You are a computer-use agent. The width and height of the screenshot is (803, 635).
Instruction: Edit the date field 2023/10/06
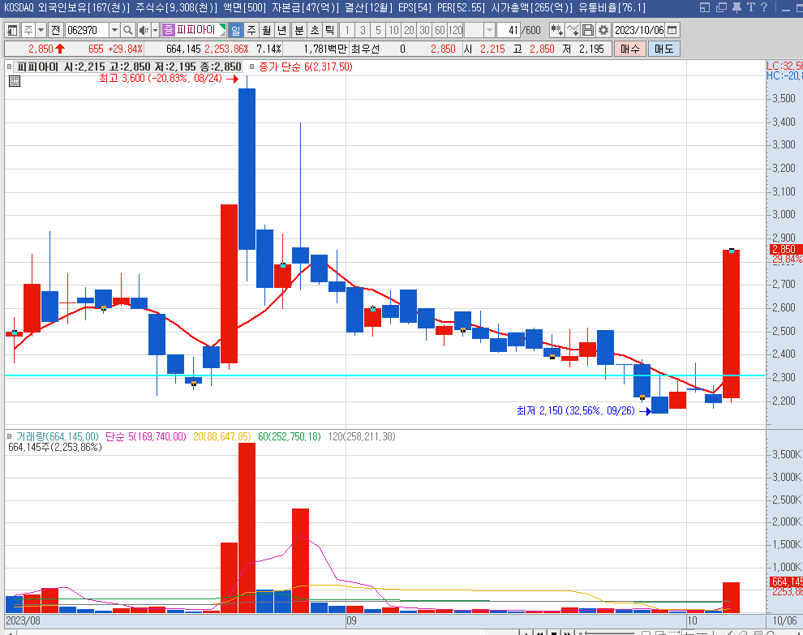638,30
